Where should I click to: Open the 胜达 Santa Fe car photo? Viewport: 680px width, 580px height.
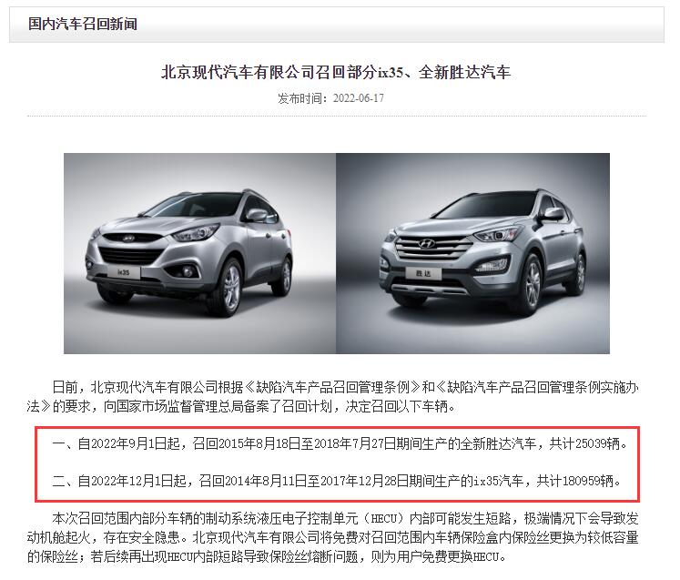[x=472, y=253]
